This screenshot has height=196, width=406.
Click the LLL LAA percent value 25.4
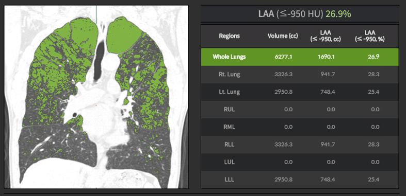coord(373,180)
